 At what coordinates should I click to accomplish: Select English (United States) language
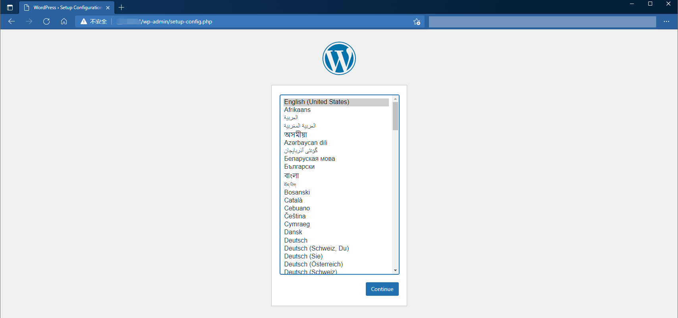336,102
